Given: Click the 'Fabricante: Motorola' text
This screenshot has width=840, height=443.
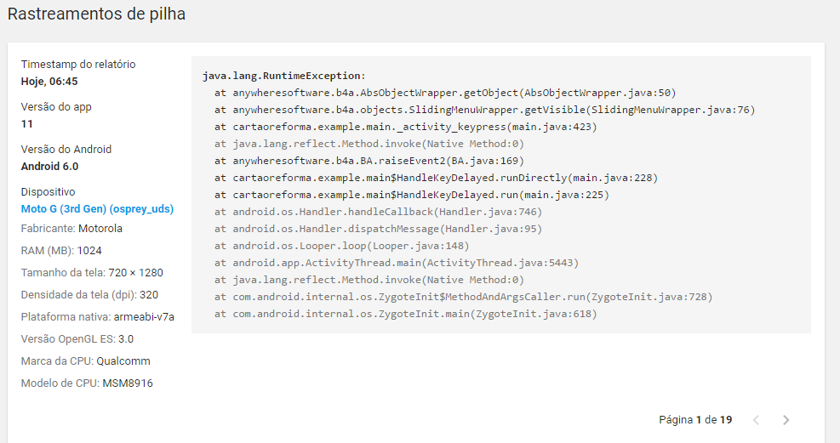Looking at the screenshot, I should [x=71, y=229].
